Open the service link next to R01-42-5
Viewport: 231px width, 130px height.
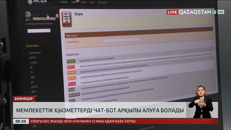(x=105, y=80)
